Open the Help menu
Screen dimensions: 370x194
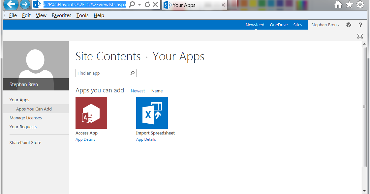99,15
